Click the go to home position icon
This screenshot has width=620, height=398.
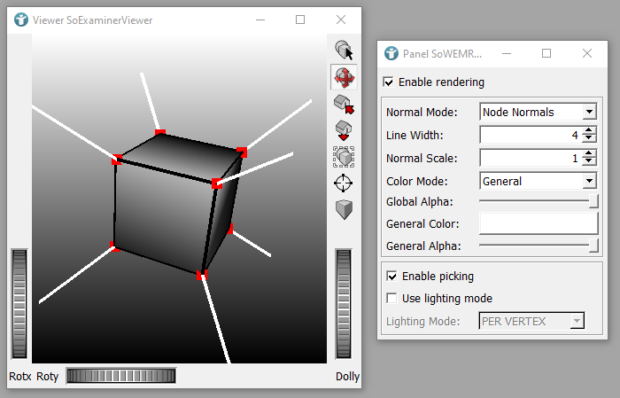tap(344, 105)
